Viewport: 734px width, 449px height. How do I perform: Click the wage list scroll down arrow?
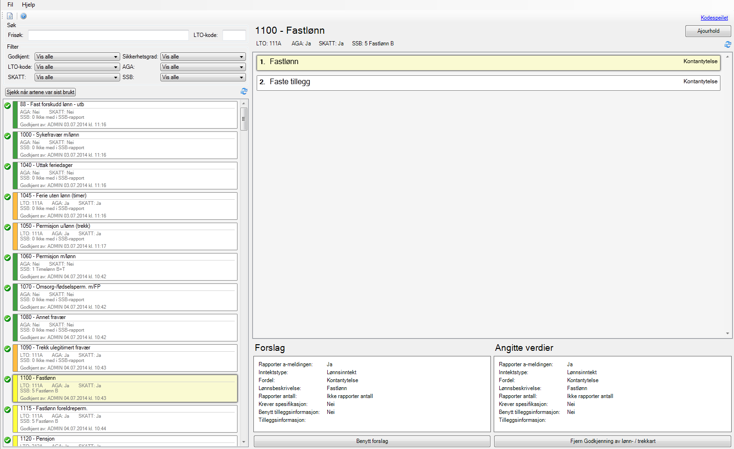(x=244, y=442)
